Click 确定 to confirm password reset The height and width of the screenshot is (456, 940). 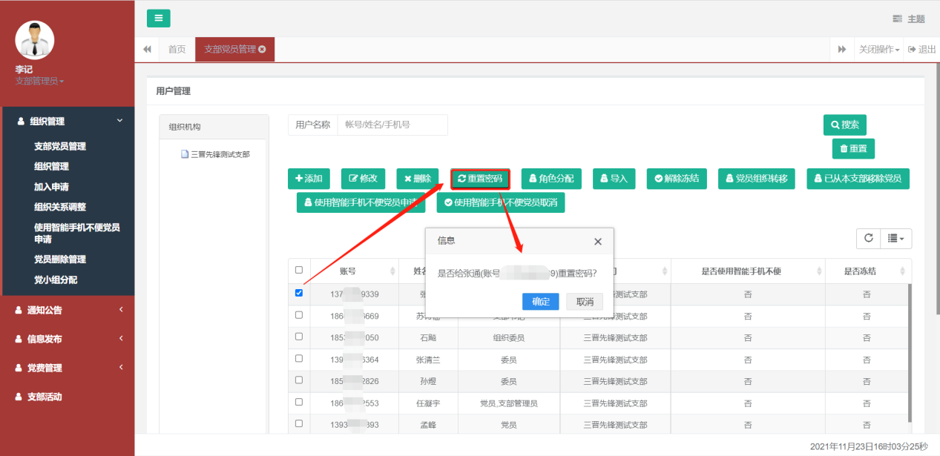[540, 302]
